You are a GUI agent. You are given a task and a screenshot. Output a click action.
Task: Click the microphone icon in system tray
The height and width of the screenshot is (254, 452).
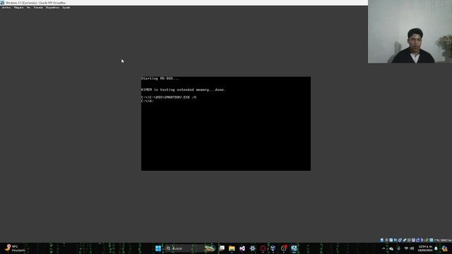(398, 248)
